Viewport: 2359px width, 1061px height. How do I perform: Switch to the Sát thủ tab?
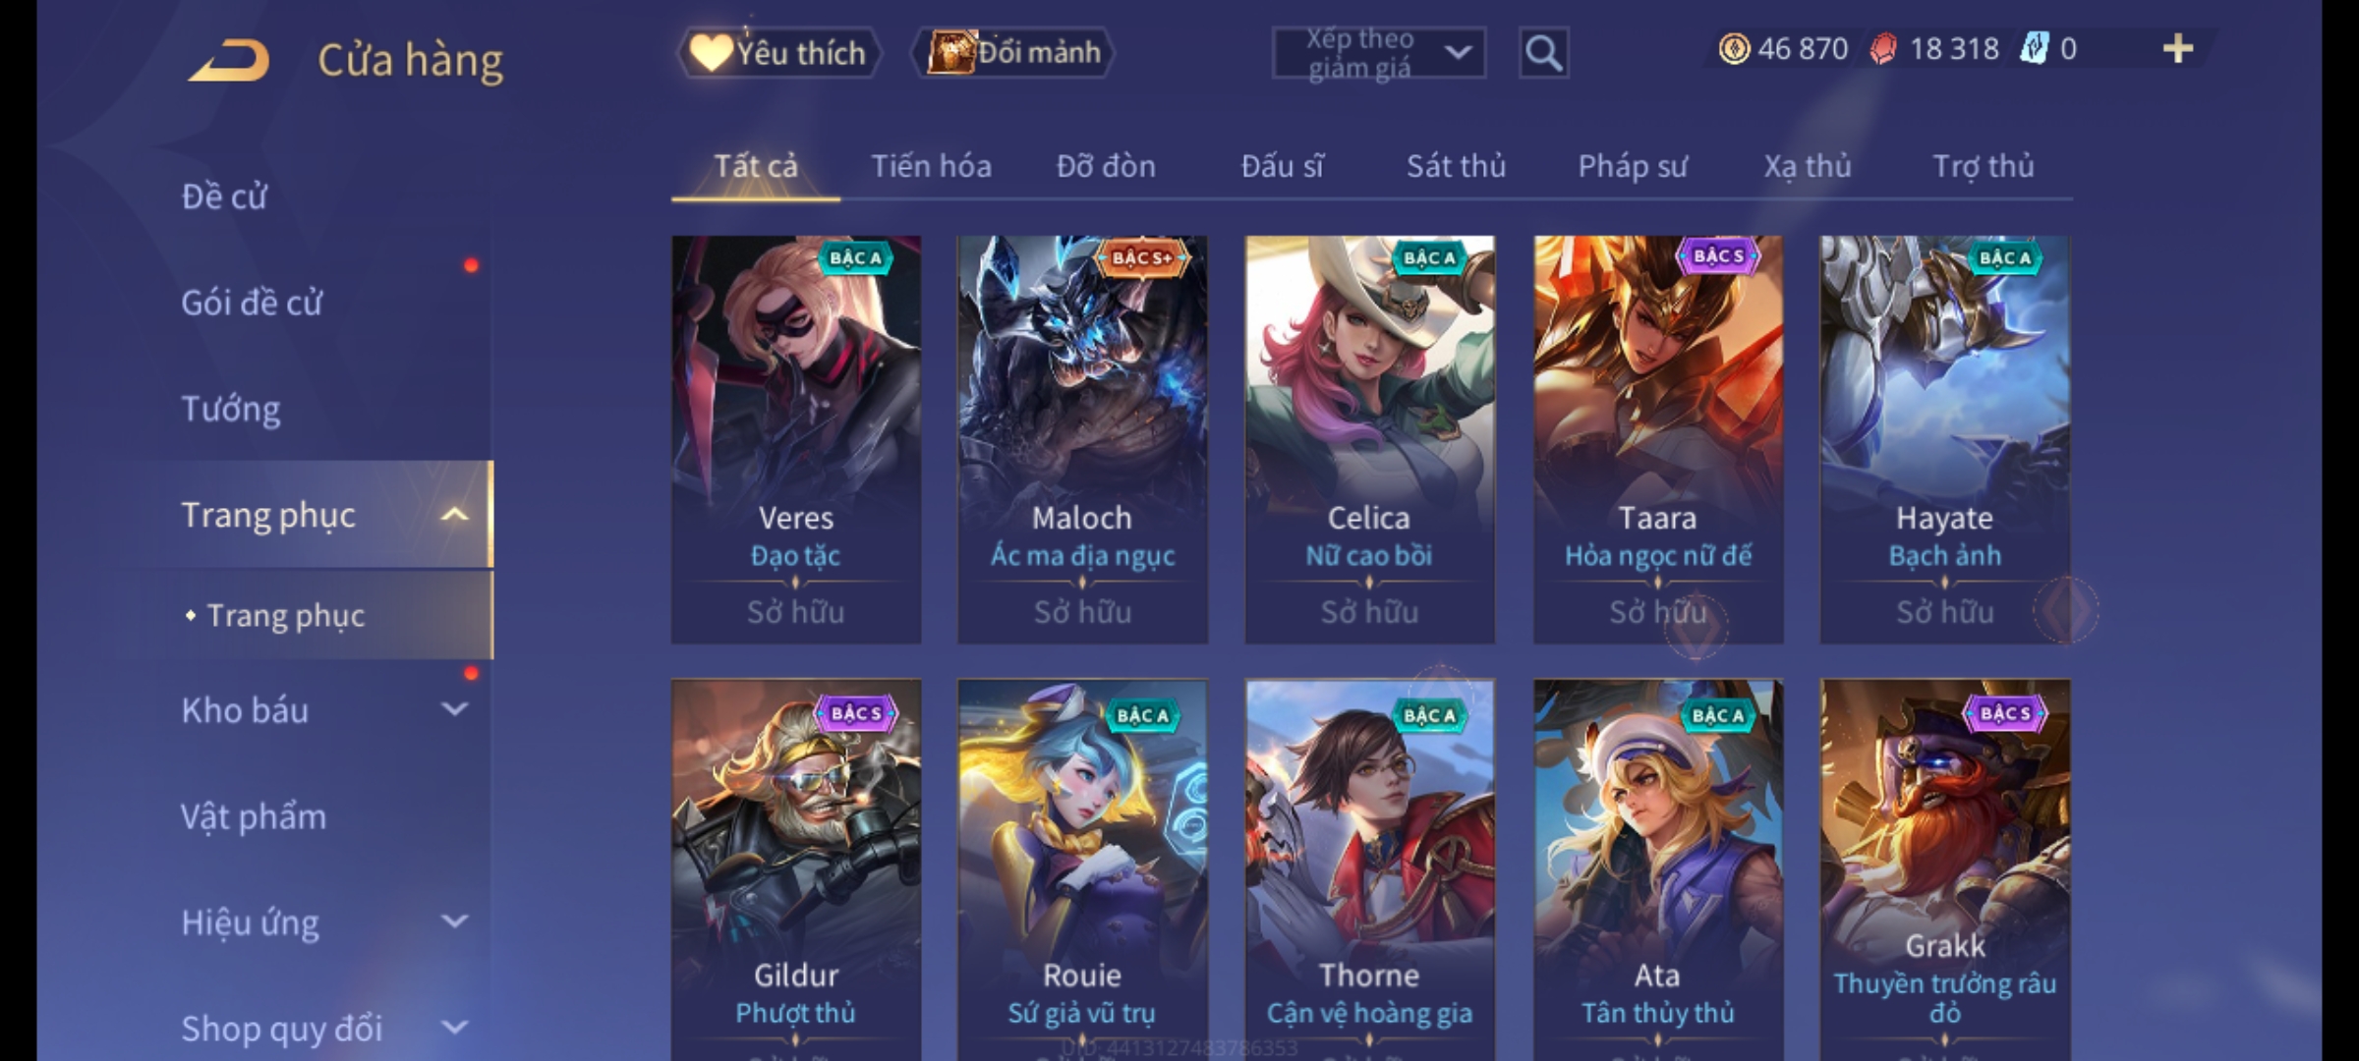click(1456, 166)
